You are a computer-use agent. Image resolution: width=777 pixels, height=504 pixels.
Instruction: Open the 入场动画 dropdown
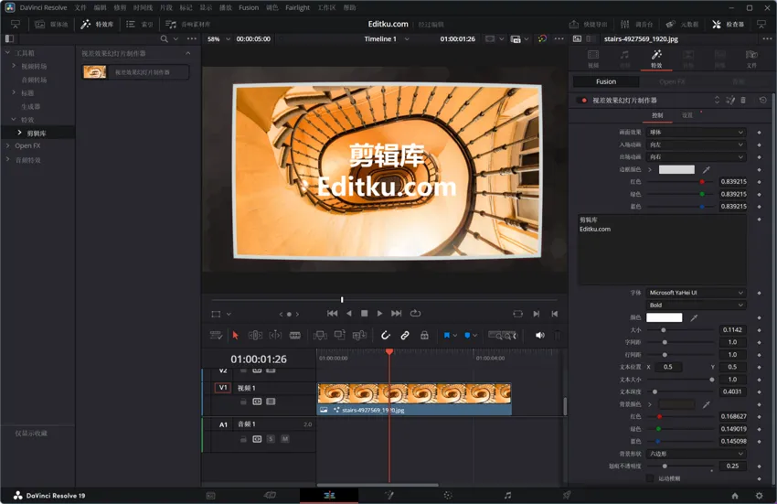[696, 145]
